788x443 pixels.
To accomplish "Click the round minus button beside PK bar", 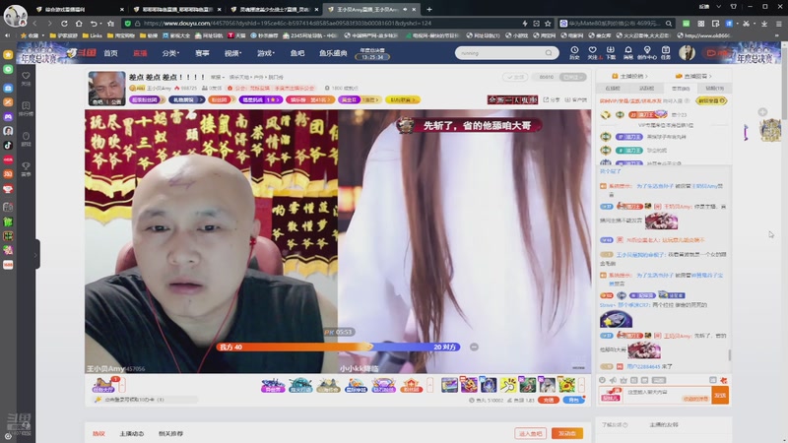I will tap(474, 348).
